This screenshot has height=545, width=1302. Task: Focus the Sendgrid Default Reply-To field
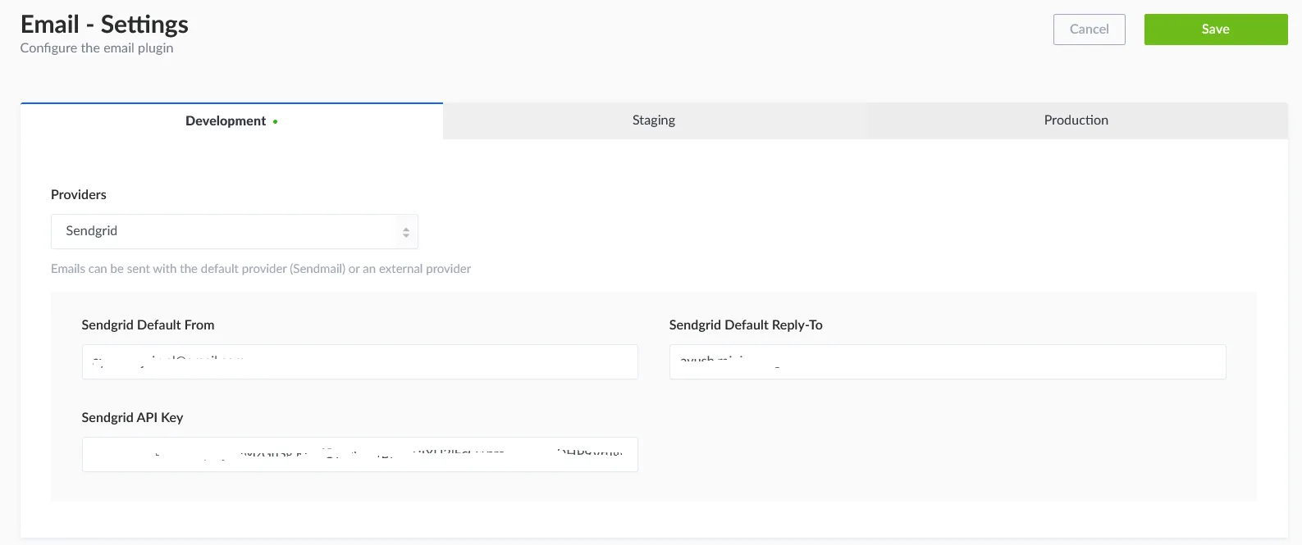click(947, 362)
